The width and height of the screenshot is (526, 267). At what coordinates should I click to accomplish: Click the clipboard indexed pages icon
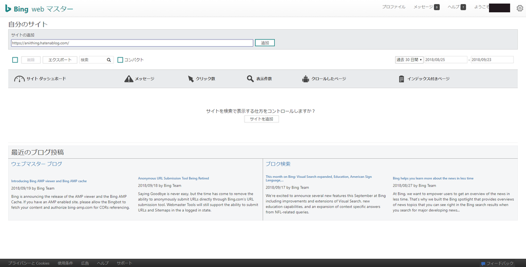pyautogui.click(x=401, y=79)
